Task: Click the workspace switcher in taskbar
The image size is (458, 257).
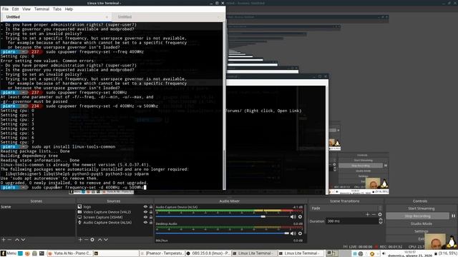Action: [x=331, y=253]
